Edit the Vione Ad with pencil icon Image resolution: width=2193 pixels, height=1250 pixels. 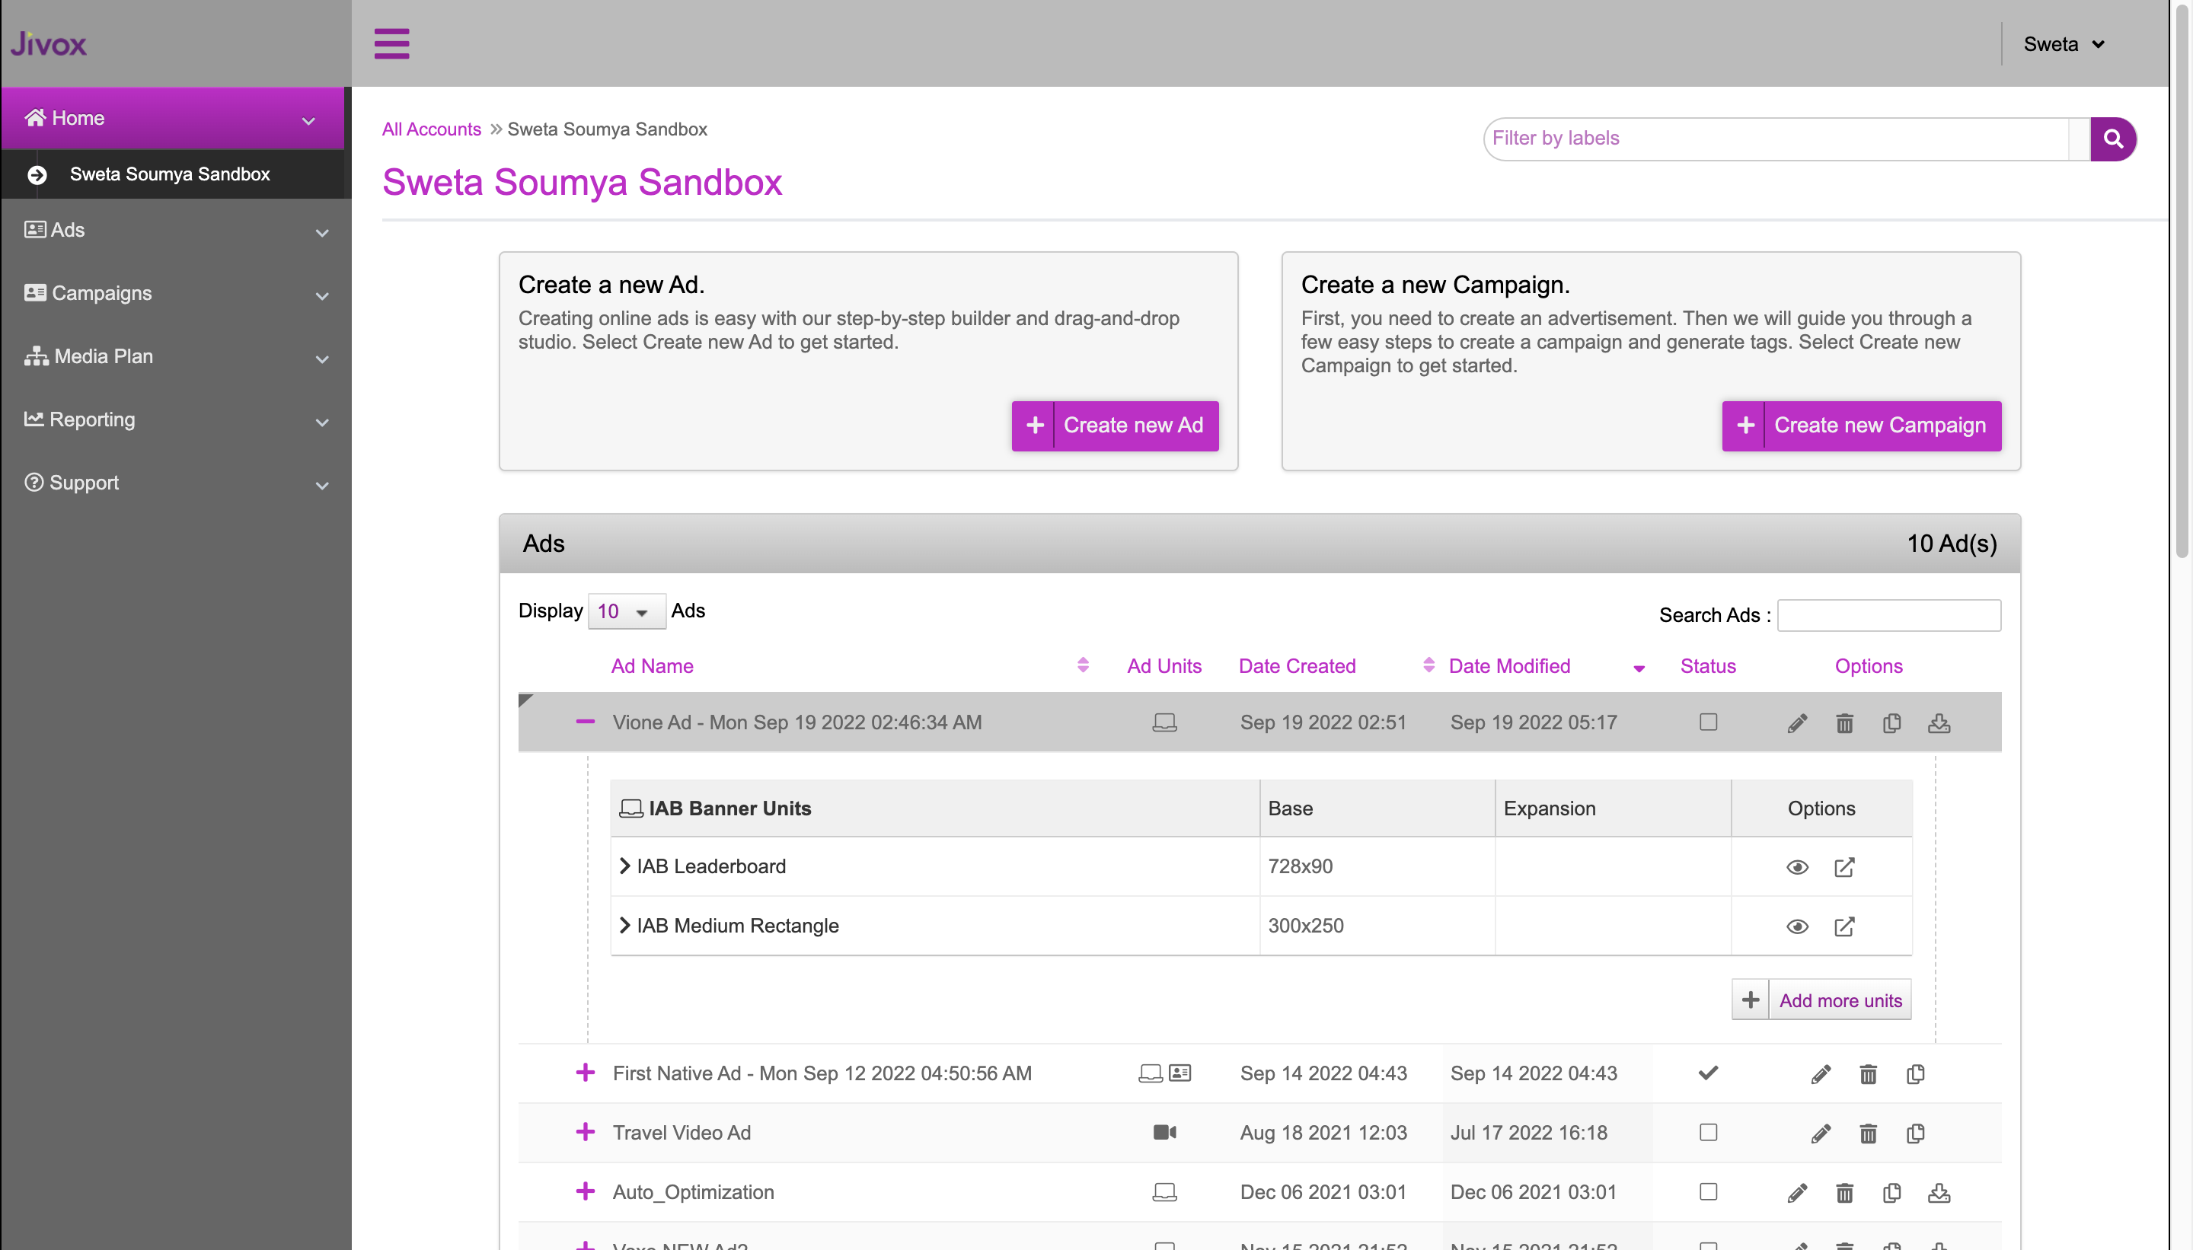tap(1797, 723)
